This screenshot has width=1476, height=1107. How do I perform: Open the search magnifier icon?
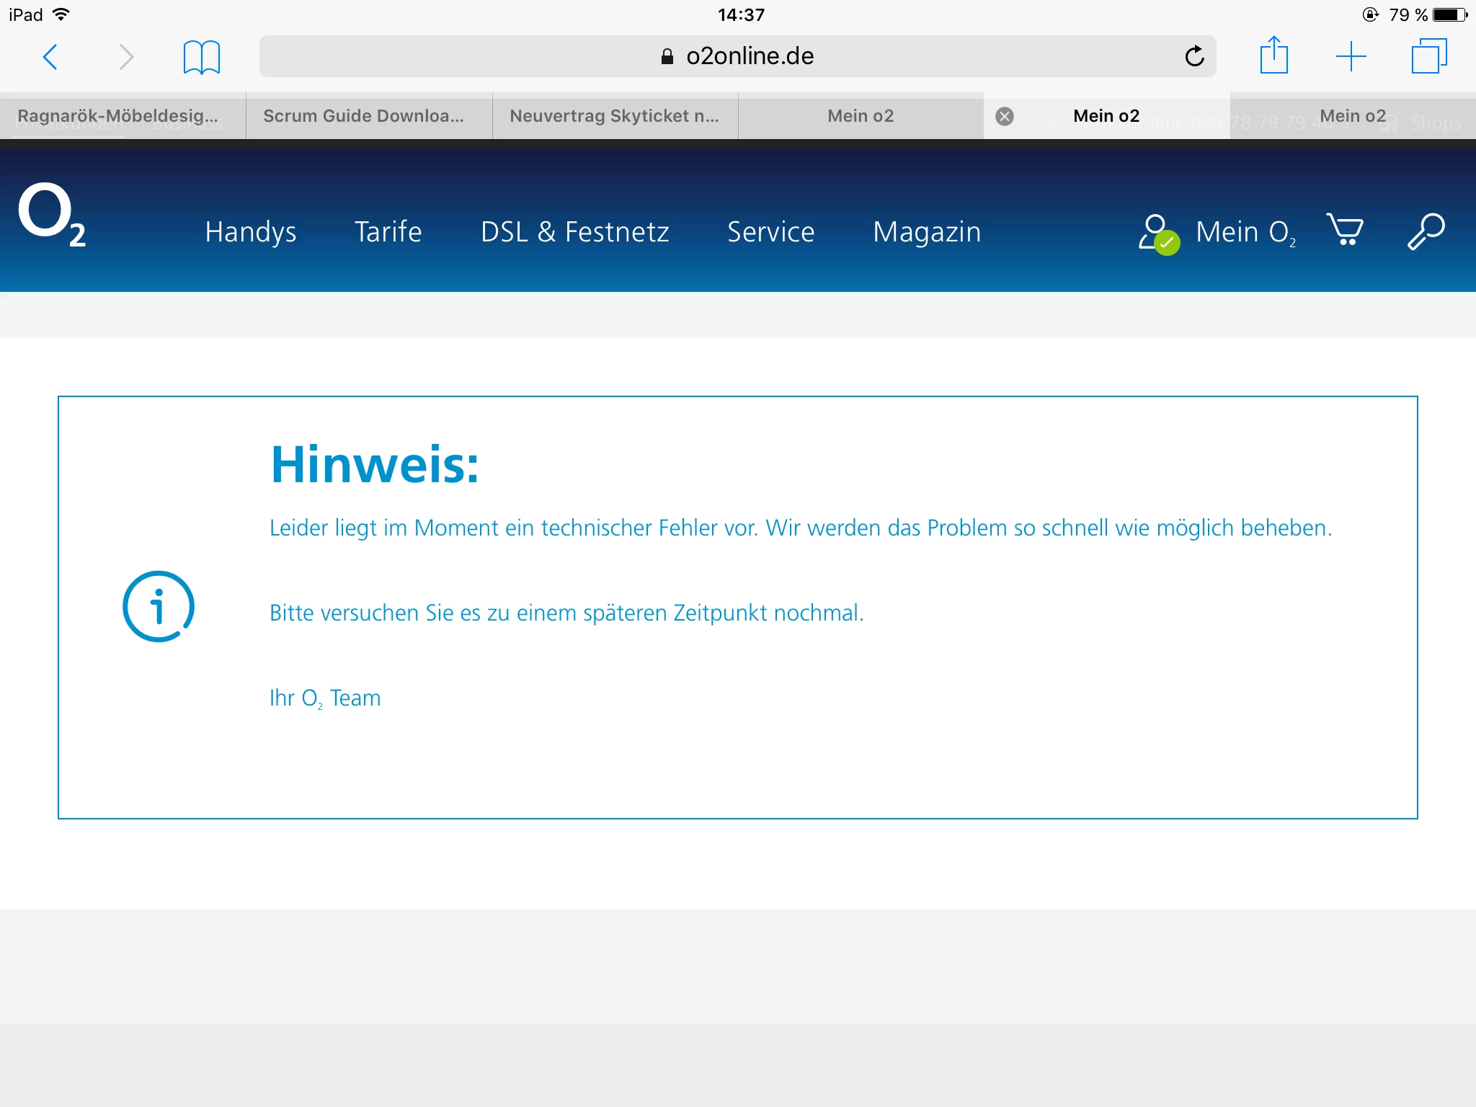coord(1426,231)
